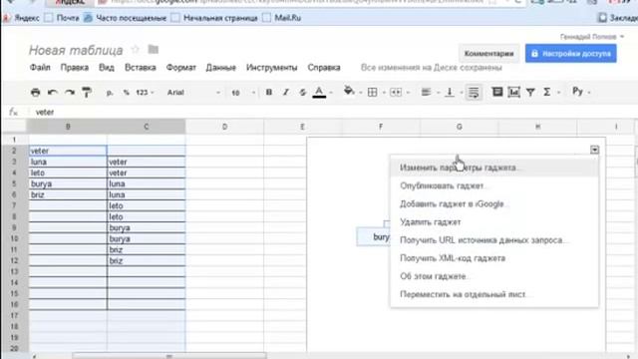
Task: Select row 7 header
Action: pos(14,206)
